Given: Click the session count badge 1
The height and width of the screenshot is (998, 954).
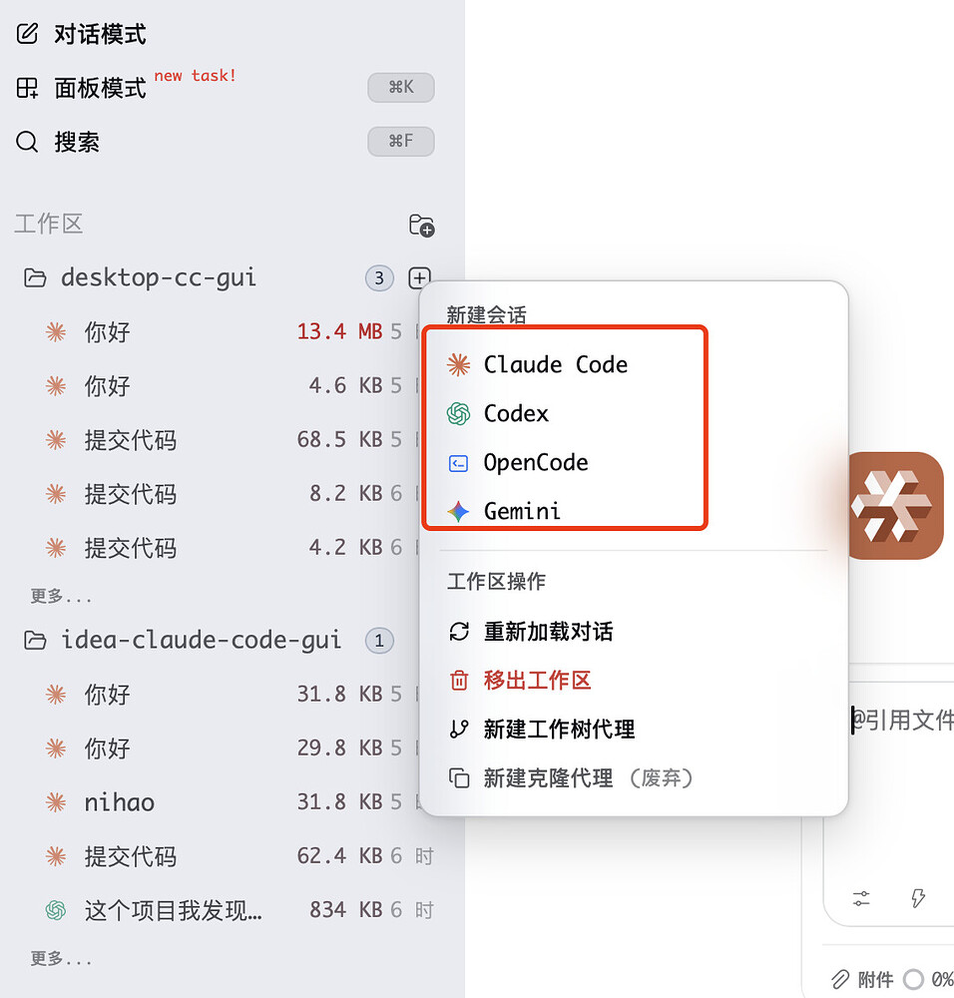Looking at the screenshot, I should (x=379, y=641).
